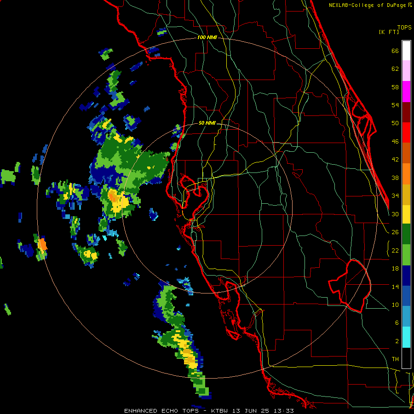Click the TH legend label
Image resolution: width=414 pixels, height=414 pixels.
point(395,359)
